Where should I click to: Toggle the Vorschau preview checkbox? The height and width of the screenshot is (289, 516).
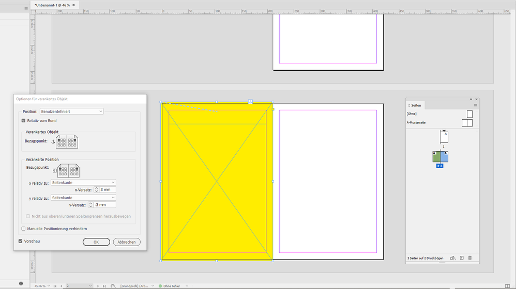(x=20, y=241)
